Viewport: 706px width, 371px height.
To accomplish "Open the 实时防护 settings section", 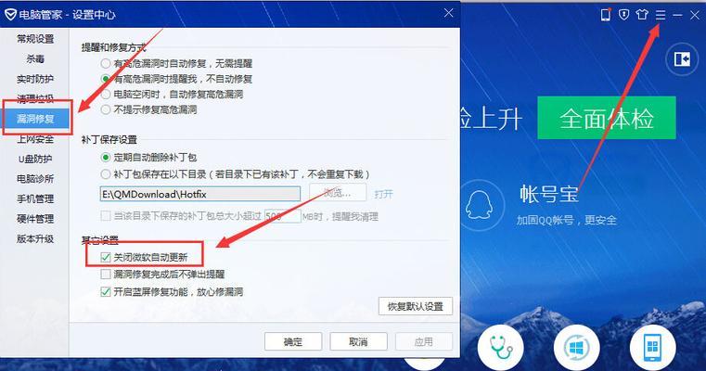I will point(35,78).
